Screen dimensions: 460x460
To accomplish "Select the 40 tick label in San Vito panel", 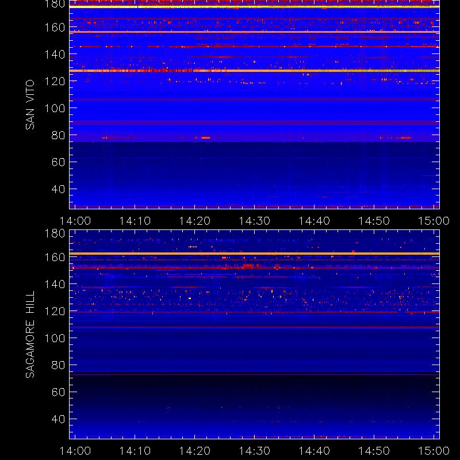I will [58, 189].
